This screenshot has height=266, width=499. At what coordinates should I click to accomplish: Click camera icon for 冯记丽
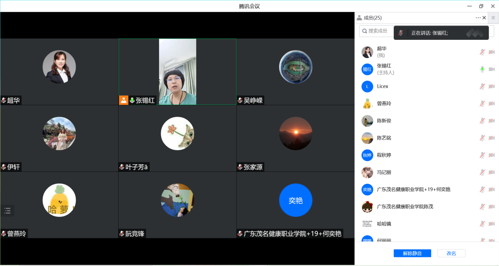pos(492,172)
